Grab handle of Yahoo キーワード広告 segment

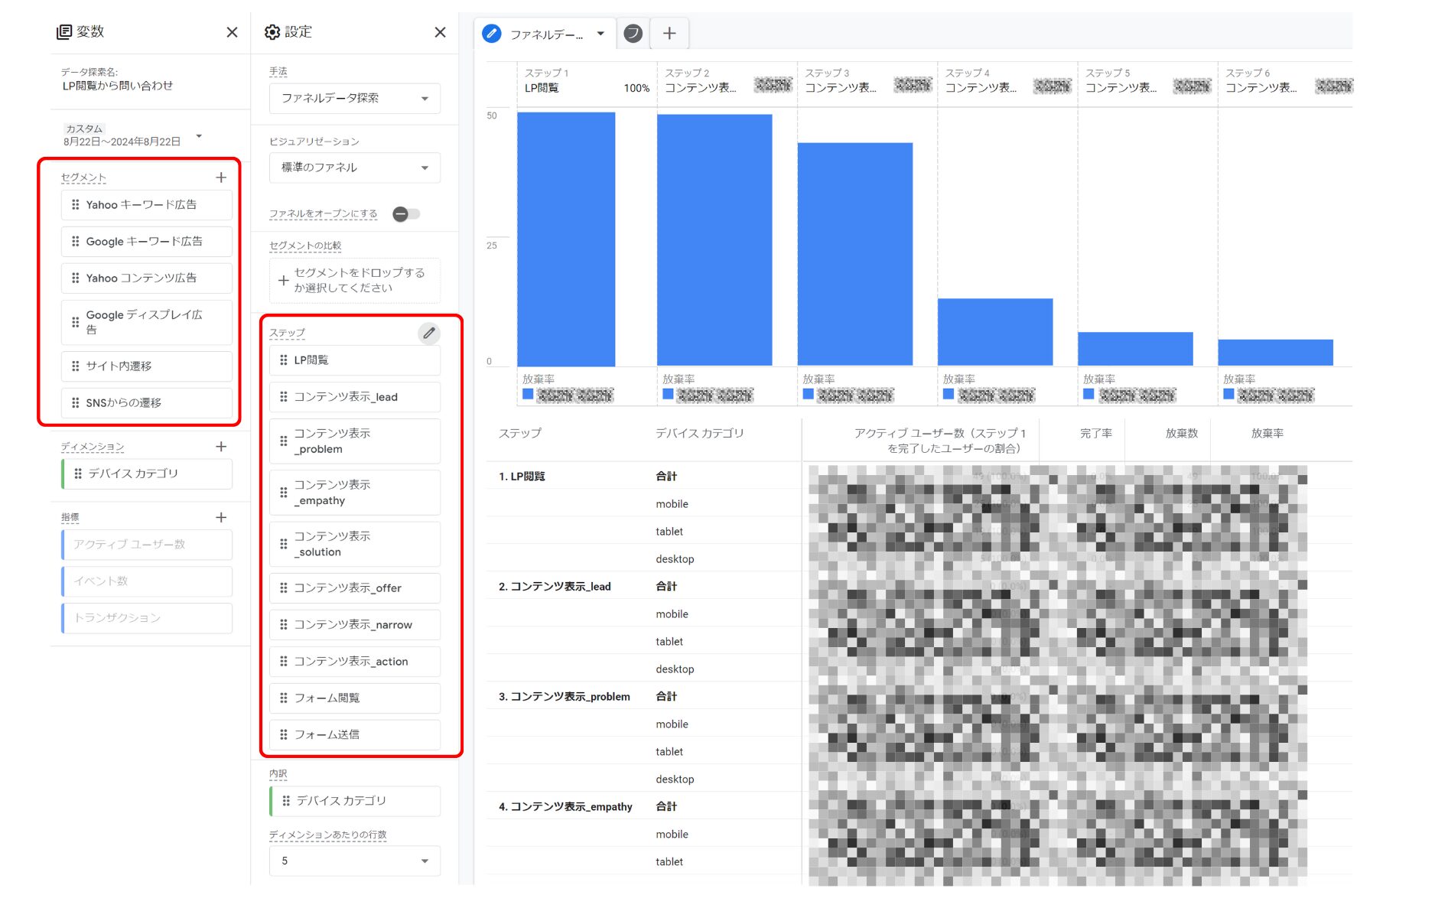[75, 205]
